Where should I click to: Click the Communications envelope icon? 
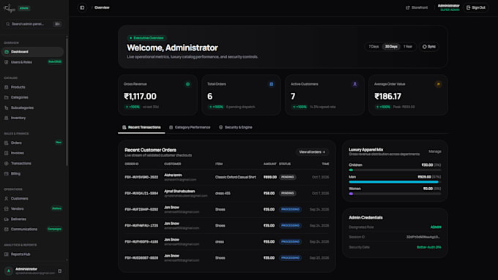(7, 230)
